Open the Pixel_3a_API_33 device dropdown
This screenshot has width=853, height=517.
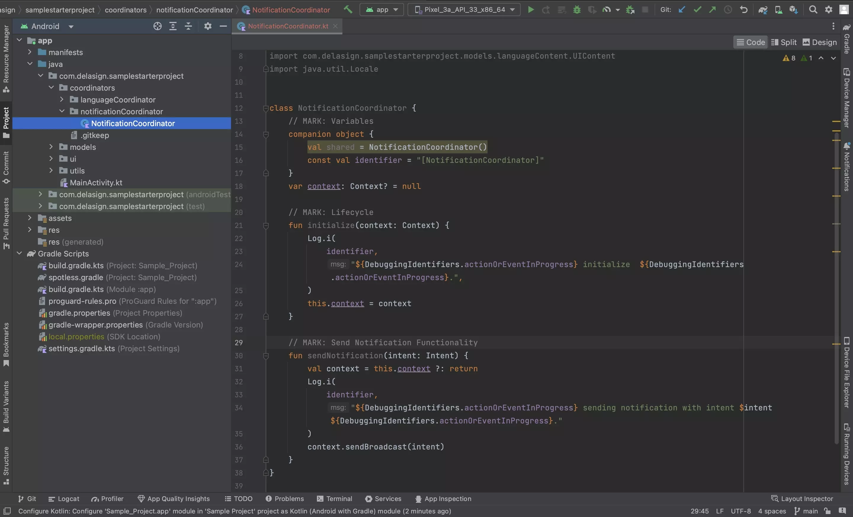(464, 10)
